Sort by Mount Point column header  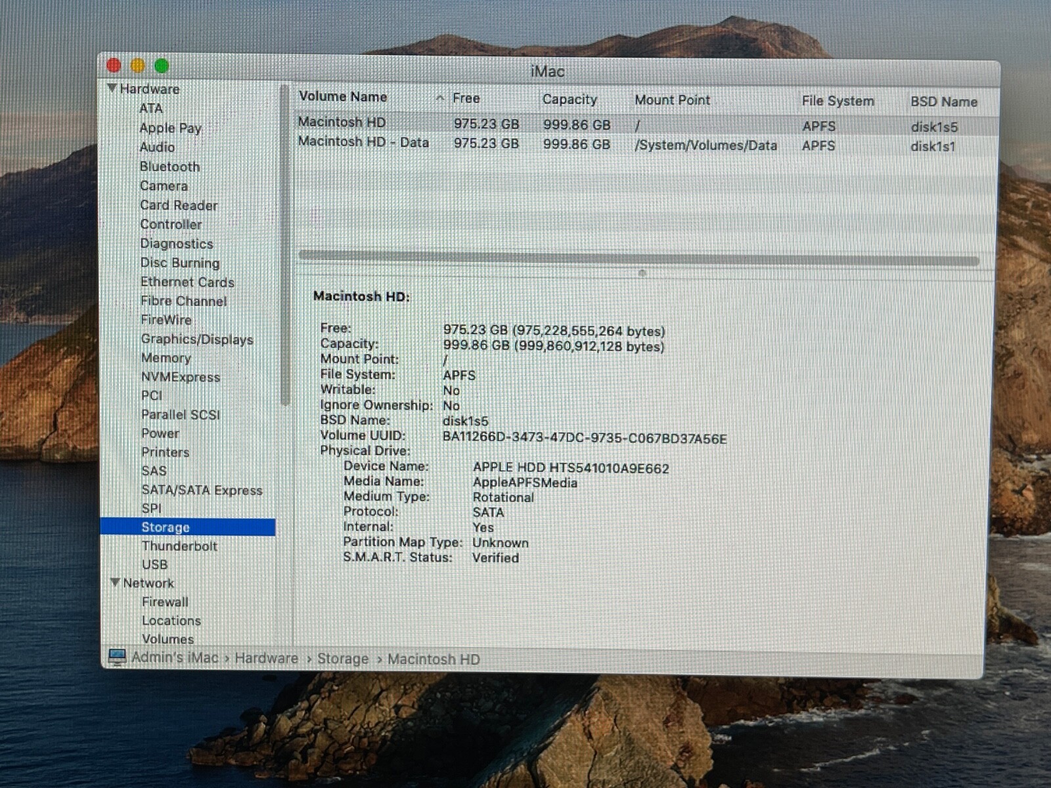click(x=672, y=100)
